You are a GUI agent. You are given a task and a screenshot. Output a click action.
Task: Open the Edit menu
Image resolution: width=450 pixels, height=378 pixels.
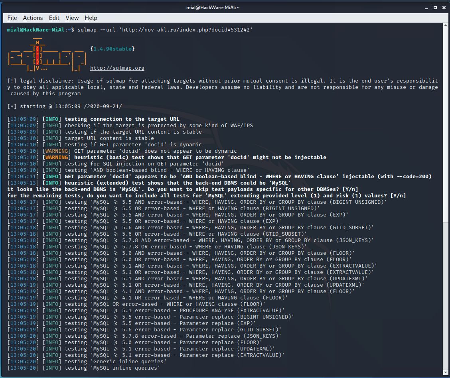coord(54,18)
